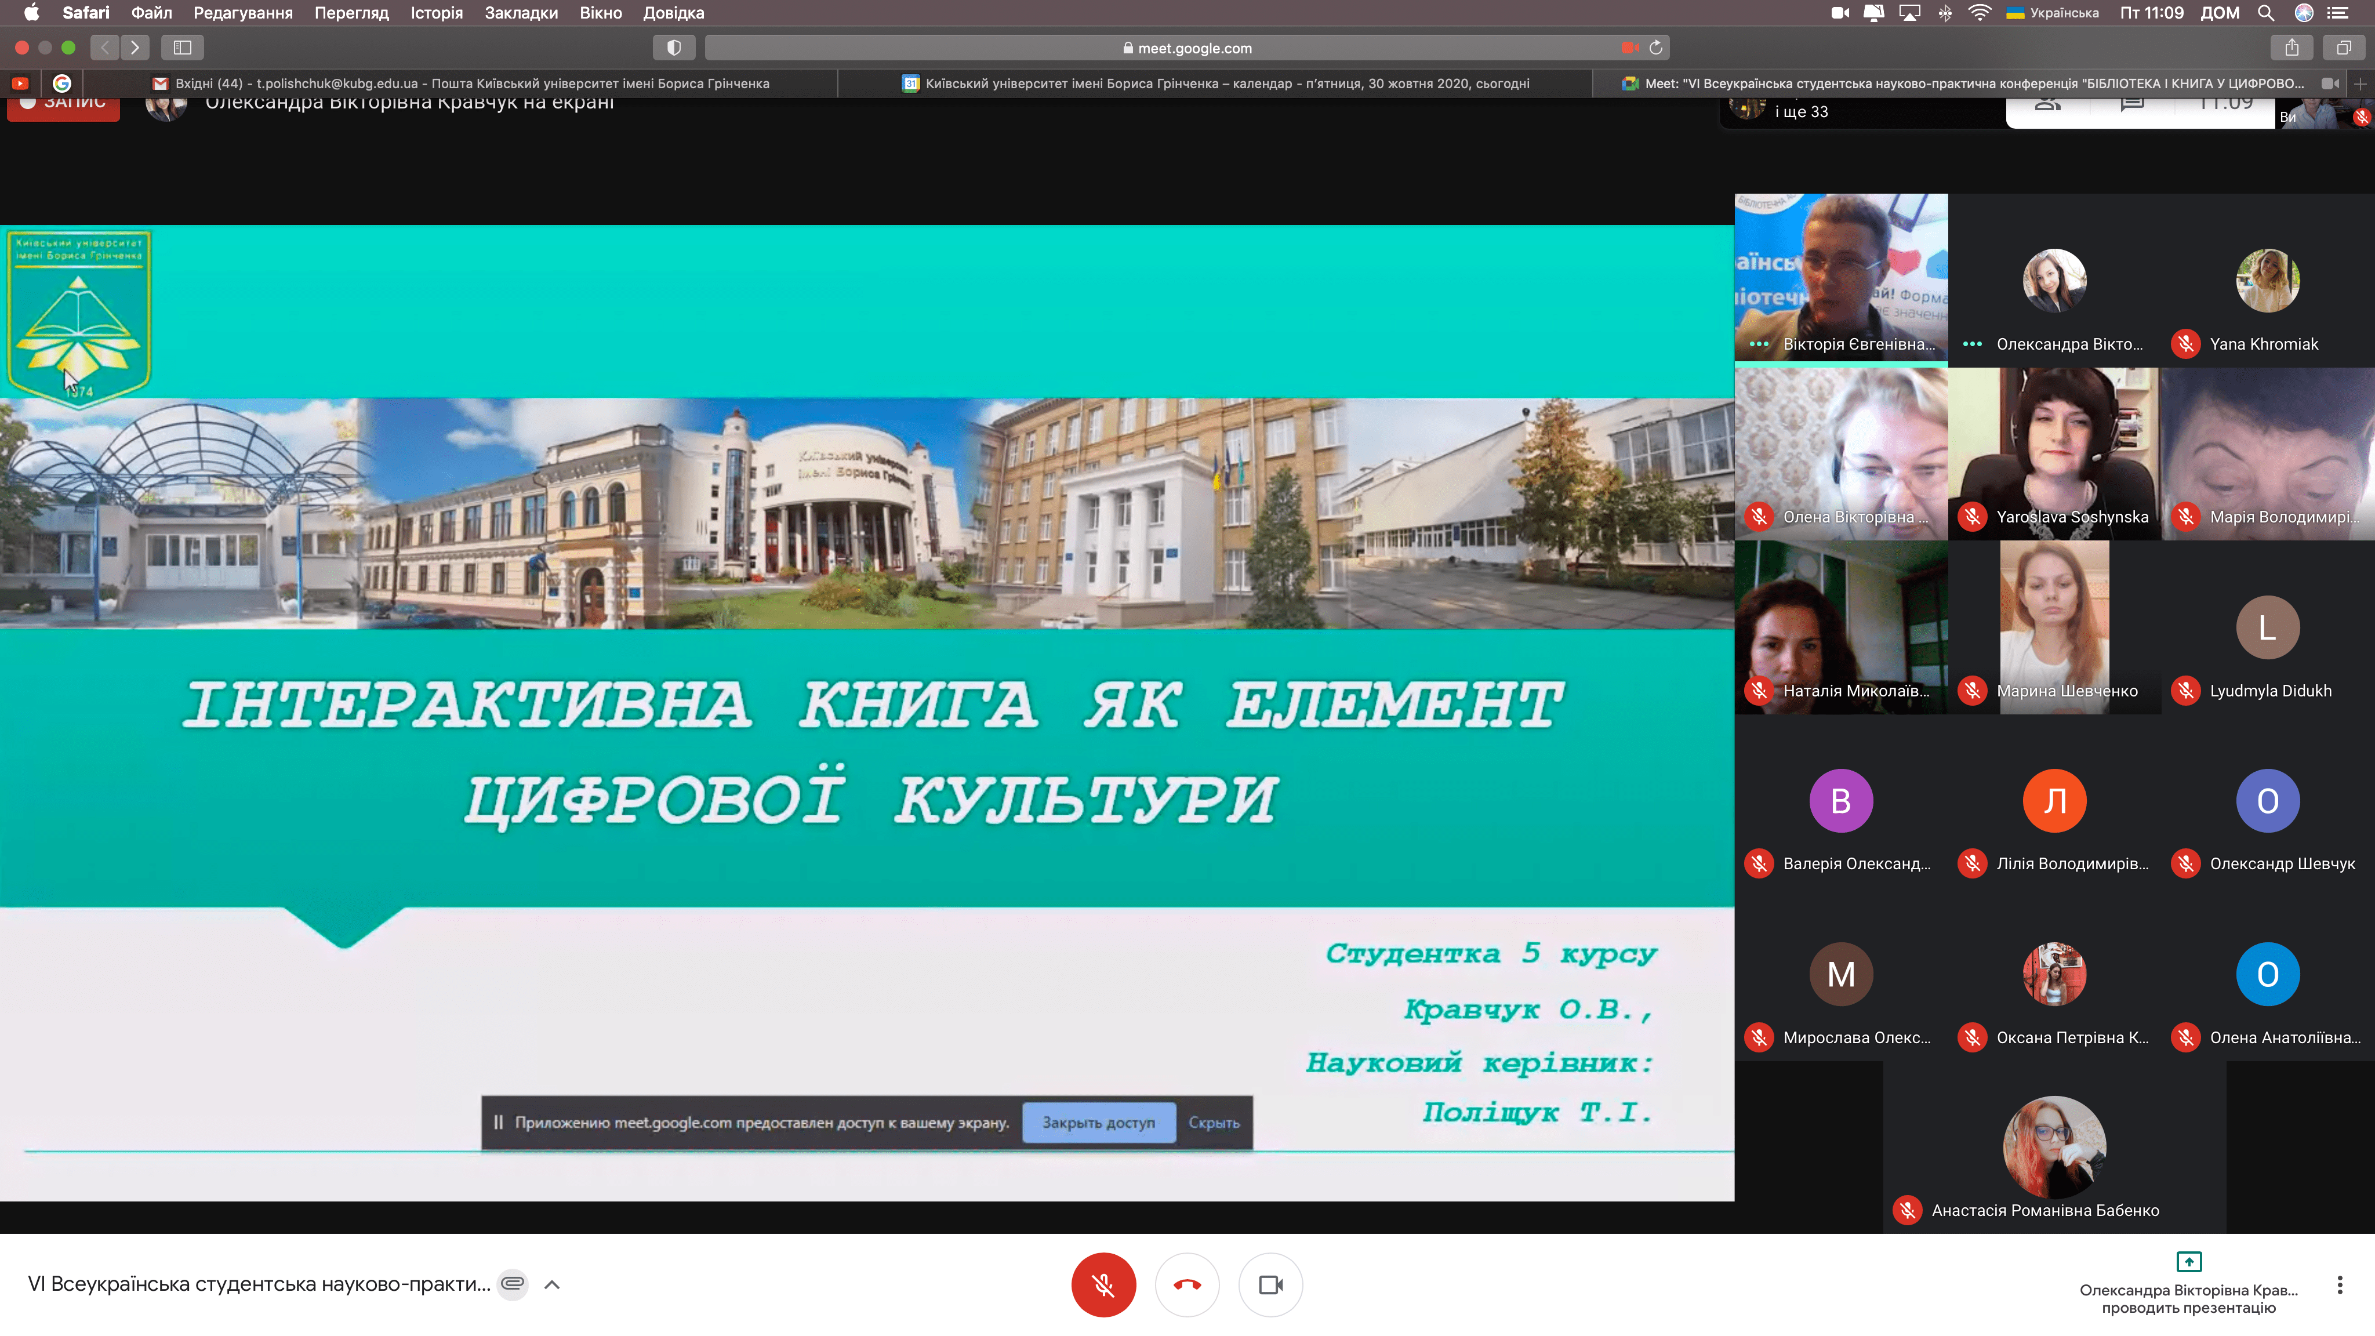Switch to the Gmail 'Вхідні' tab
The image size is (2375, 1336).
coord(461,83)
